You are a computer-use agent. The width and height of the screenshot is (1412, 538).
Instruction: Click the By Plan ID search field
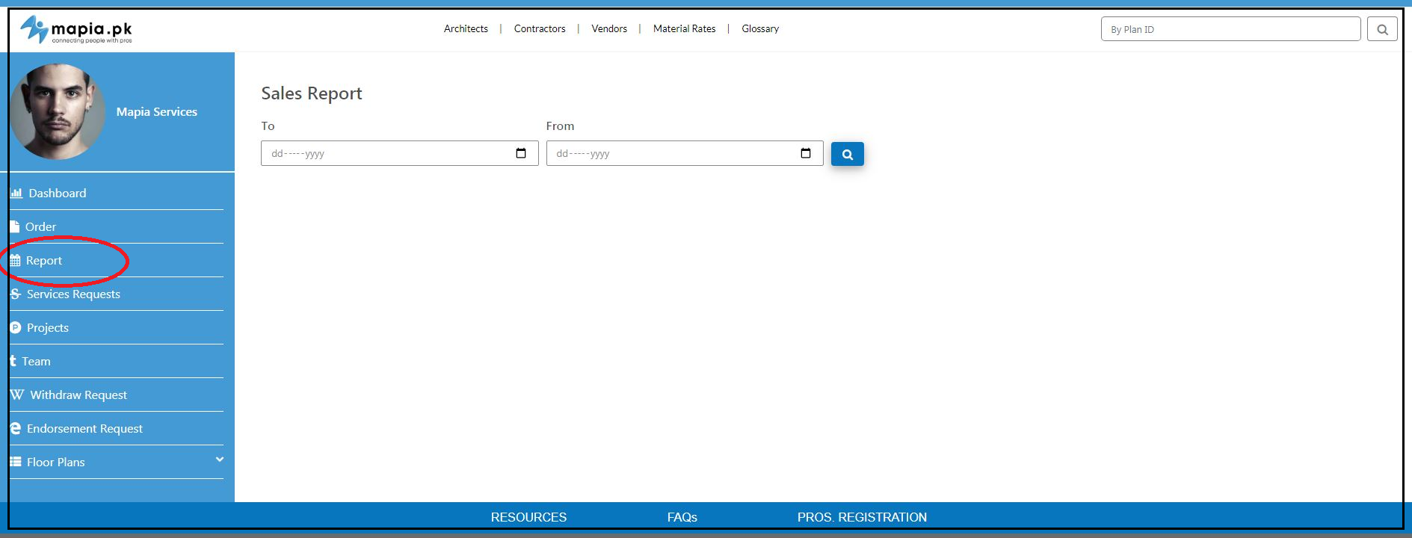(x=1230, y=29)
